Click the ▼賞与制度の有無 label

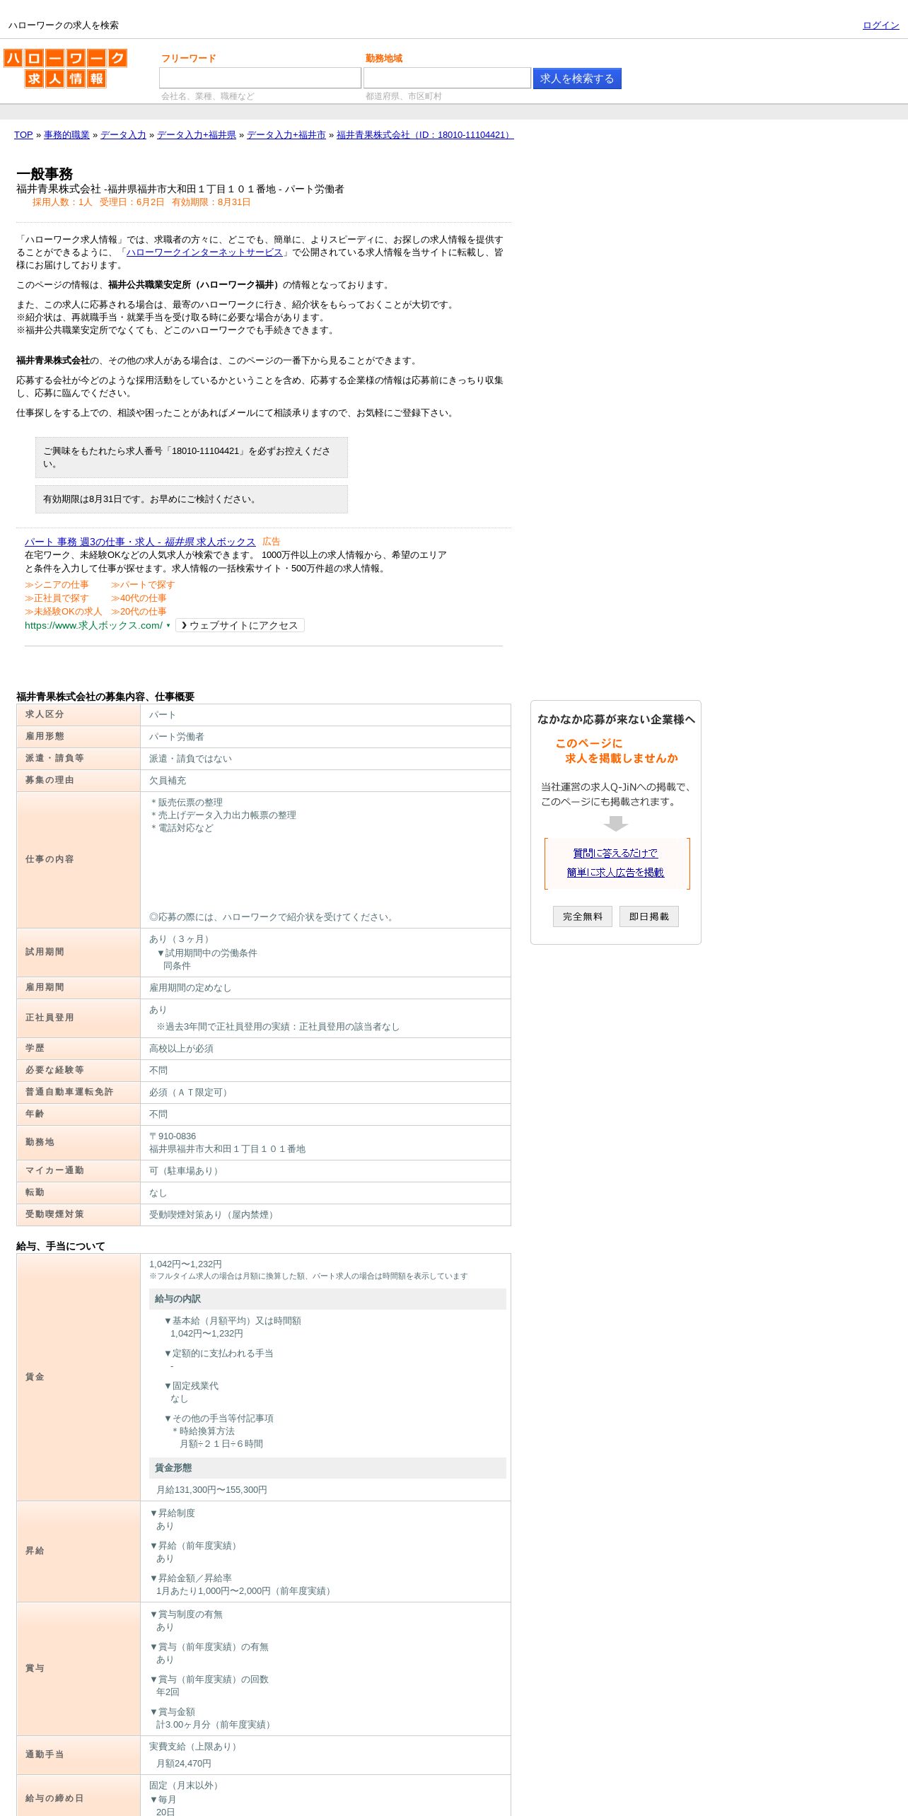coord(185,1614)
